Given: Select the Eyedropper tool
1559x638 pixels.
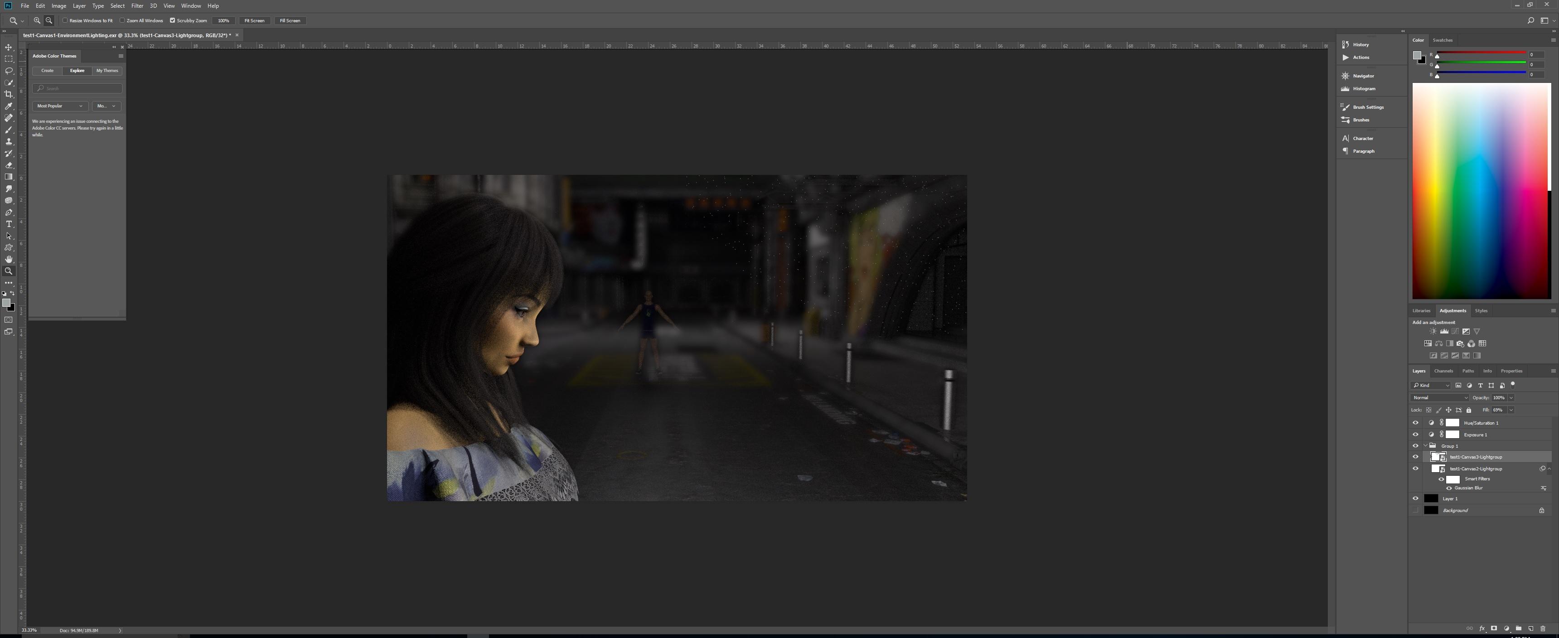Looking at the screenshot, I should [9, 106].
